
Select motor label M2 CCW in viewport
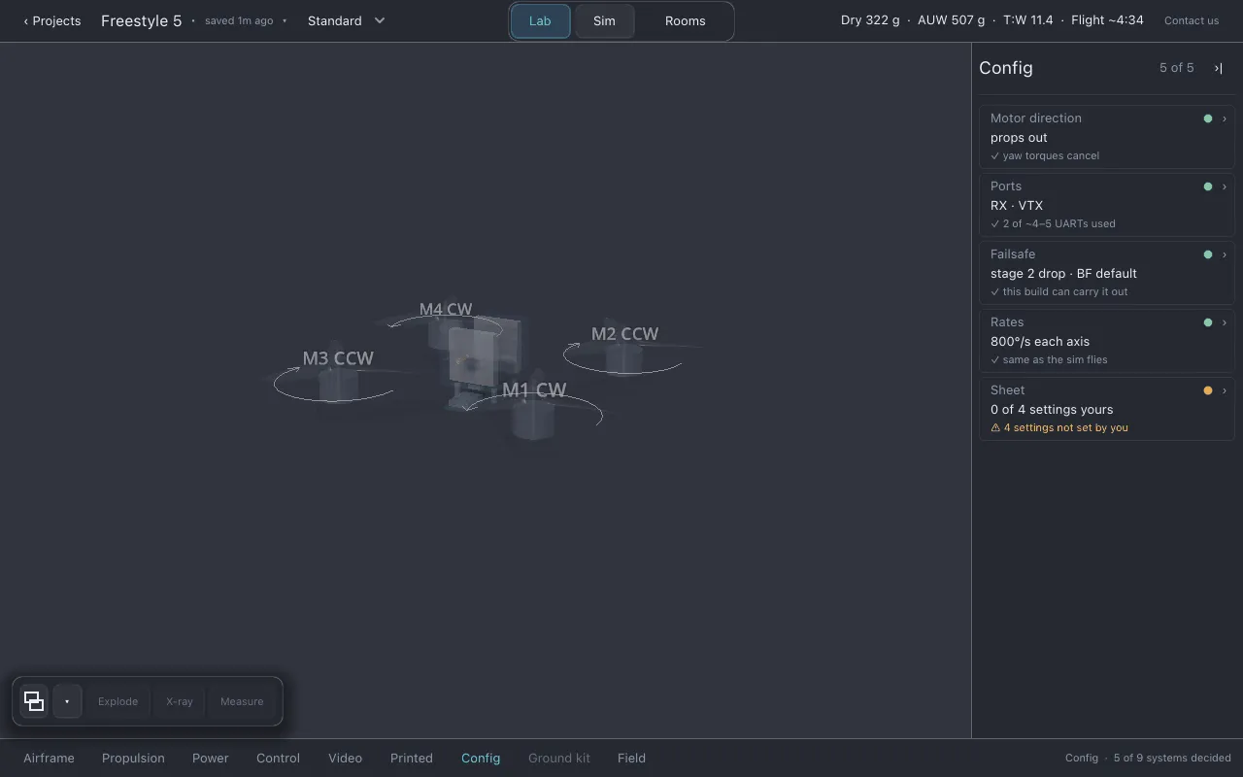(x=624, y=333)
